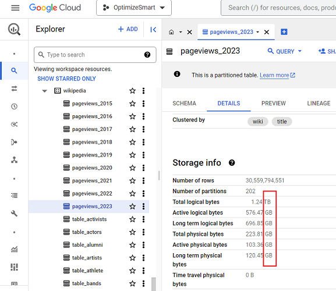Open actions menu for wikipedia dataset
Screen dimensions: 336x291
144,91
